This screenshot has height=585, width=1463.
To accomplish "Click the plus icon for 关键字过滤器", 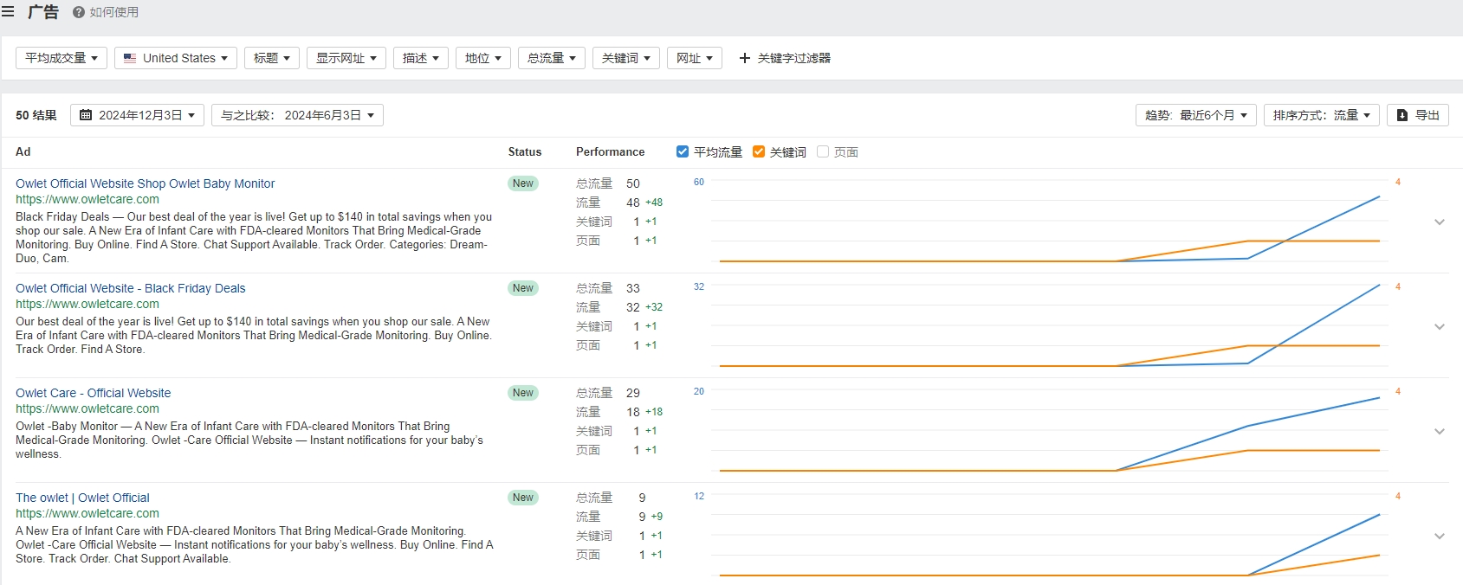I will click(x=744, y=58).
